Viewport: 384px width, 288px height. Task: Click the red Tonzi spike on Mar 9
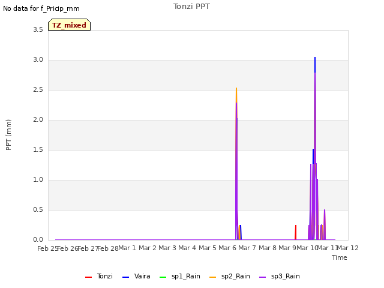coord(296,232)
